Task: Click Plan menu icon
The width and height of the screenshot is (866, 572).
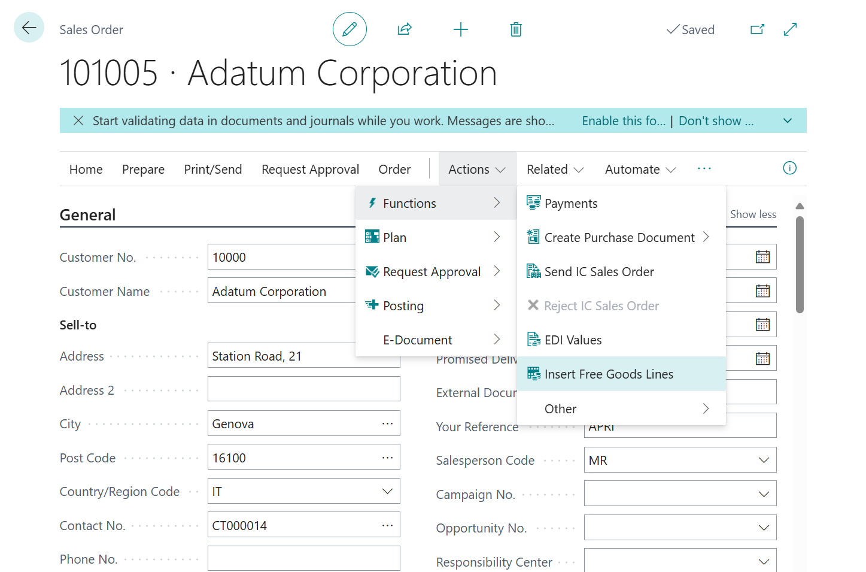Action: [x=372, y=237]
